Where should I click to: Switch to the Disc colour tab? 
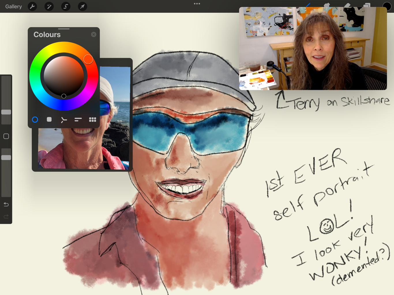click(35, 120)
